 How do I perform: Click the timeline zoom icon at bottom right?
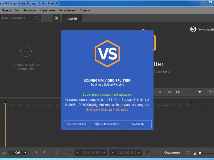click(196, 153)
